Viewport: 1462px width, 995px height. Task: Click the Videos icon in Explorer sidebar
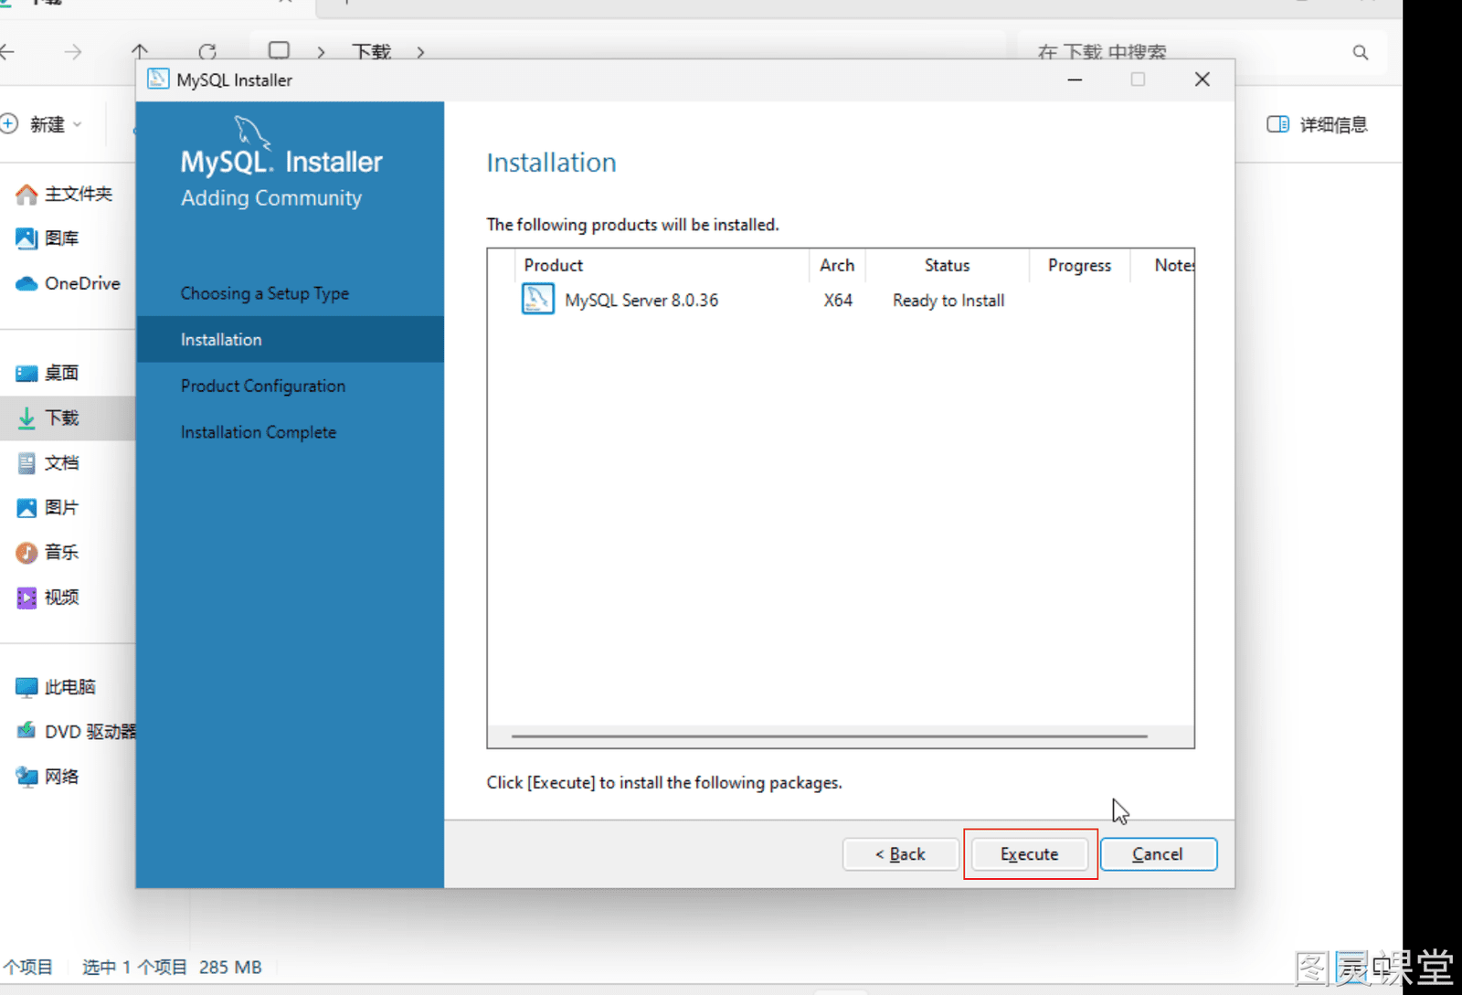point(26,597)
